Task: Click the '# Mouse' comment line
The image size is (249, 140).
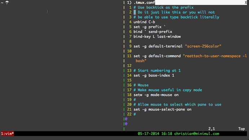Action: 141,85
